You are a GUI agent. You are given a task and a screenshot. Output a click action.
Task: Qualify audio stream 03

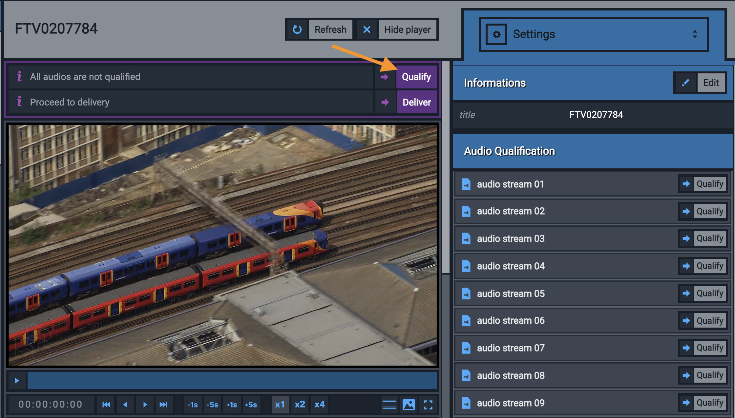(709, 238)
